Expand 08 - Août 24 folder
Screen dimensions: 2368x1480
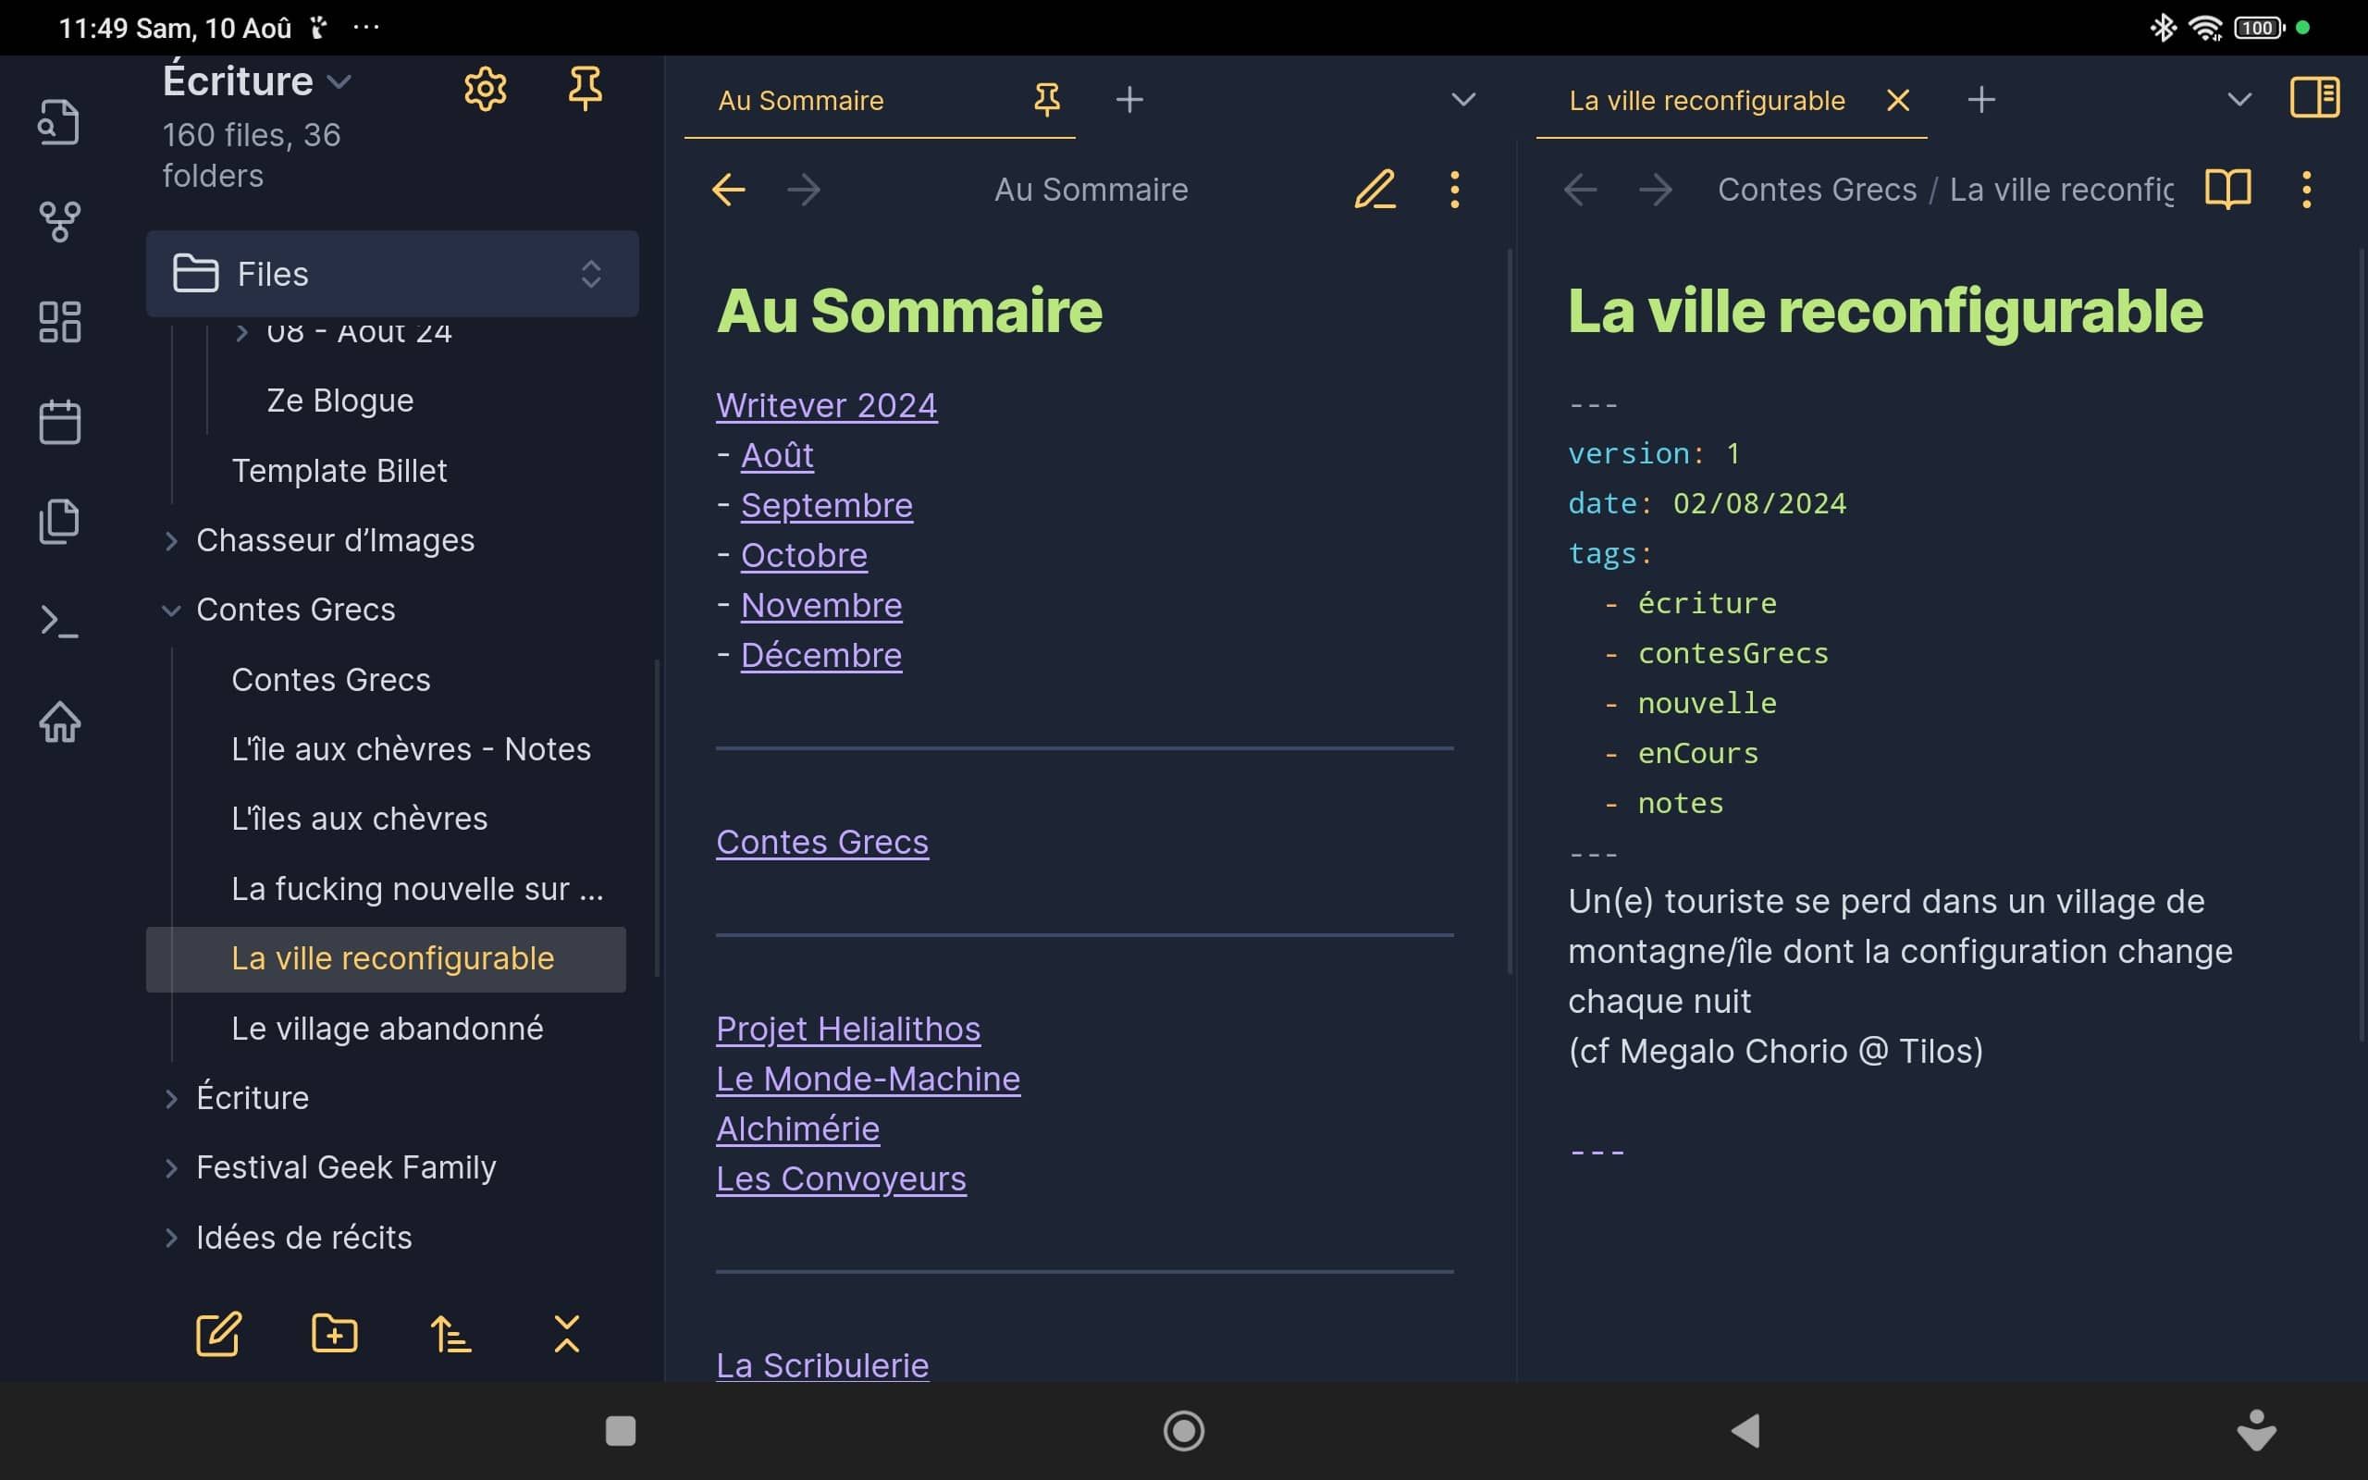(241, 333)
